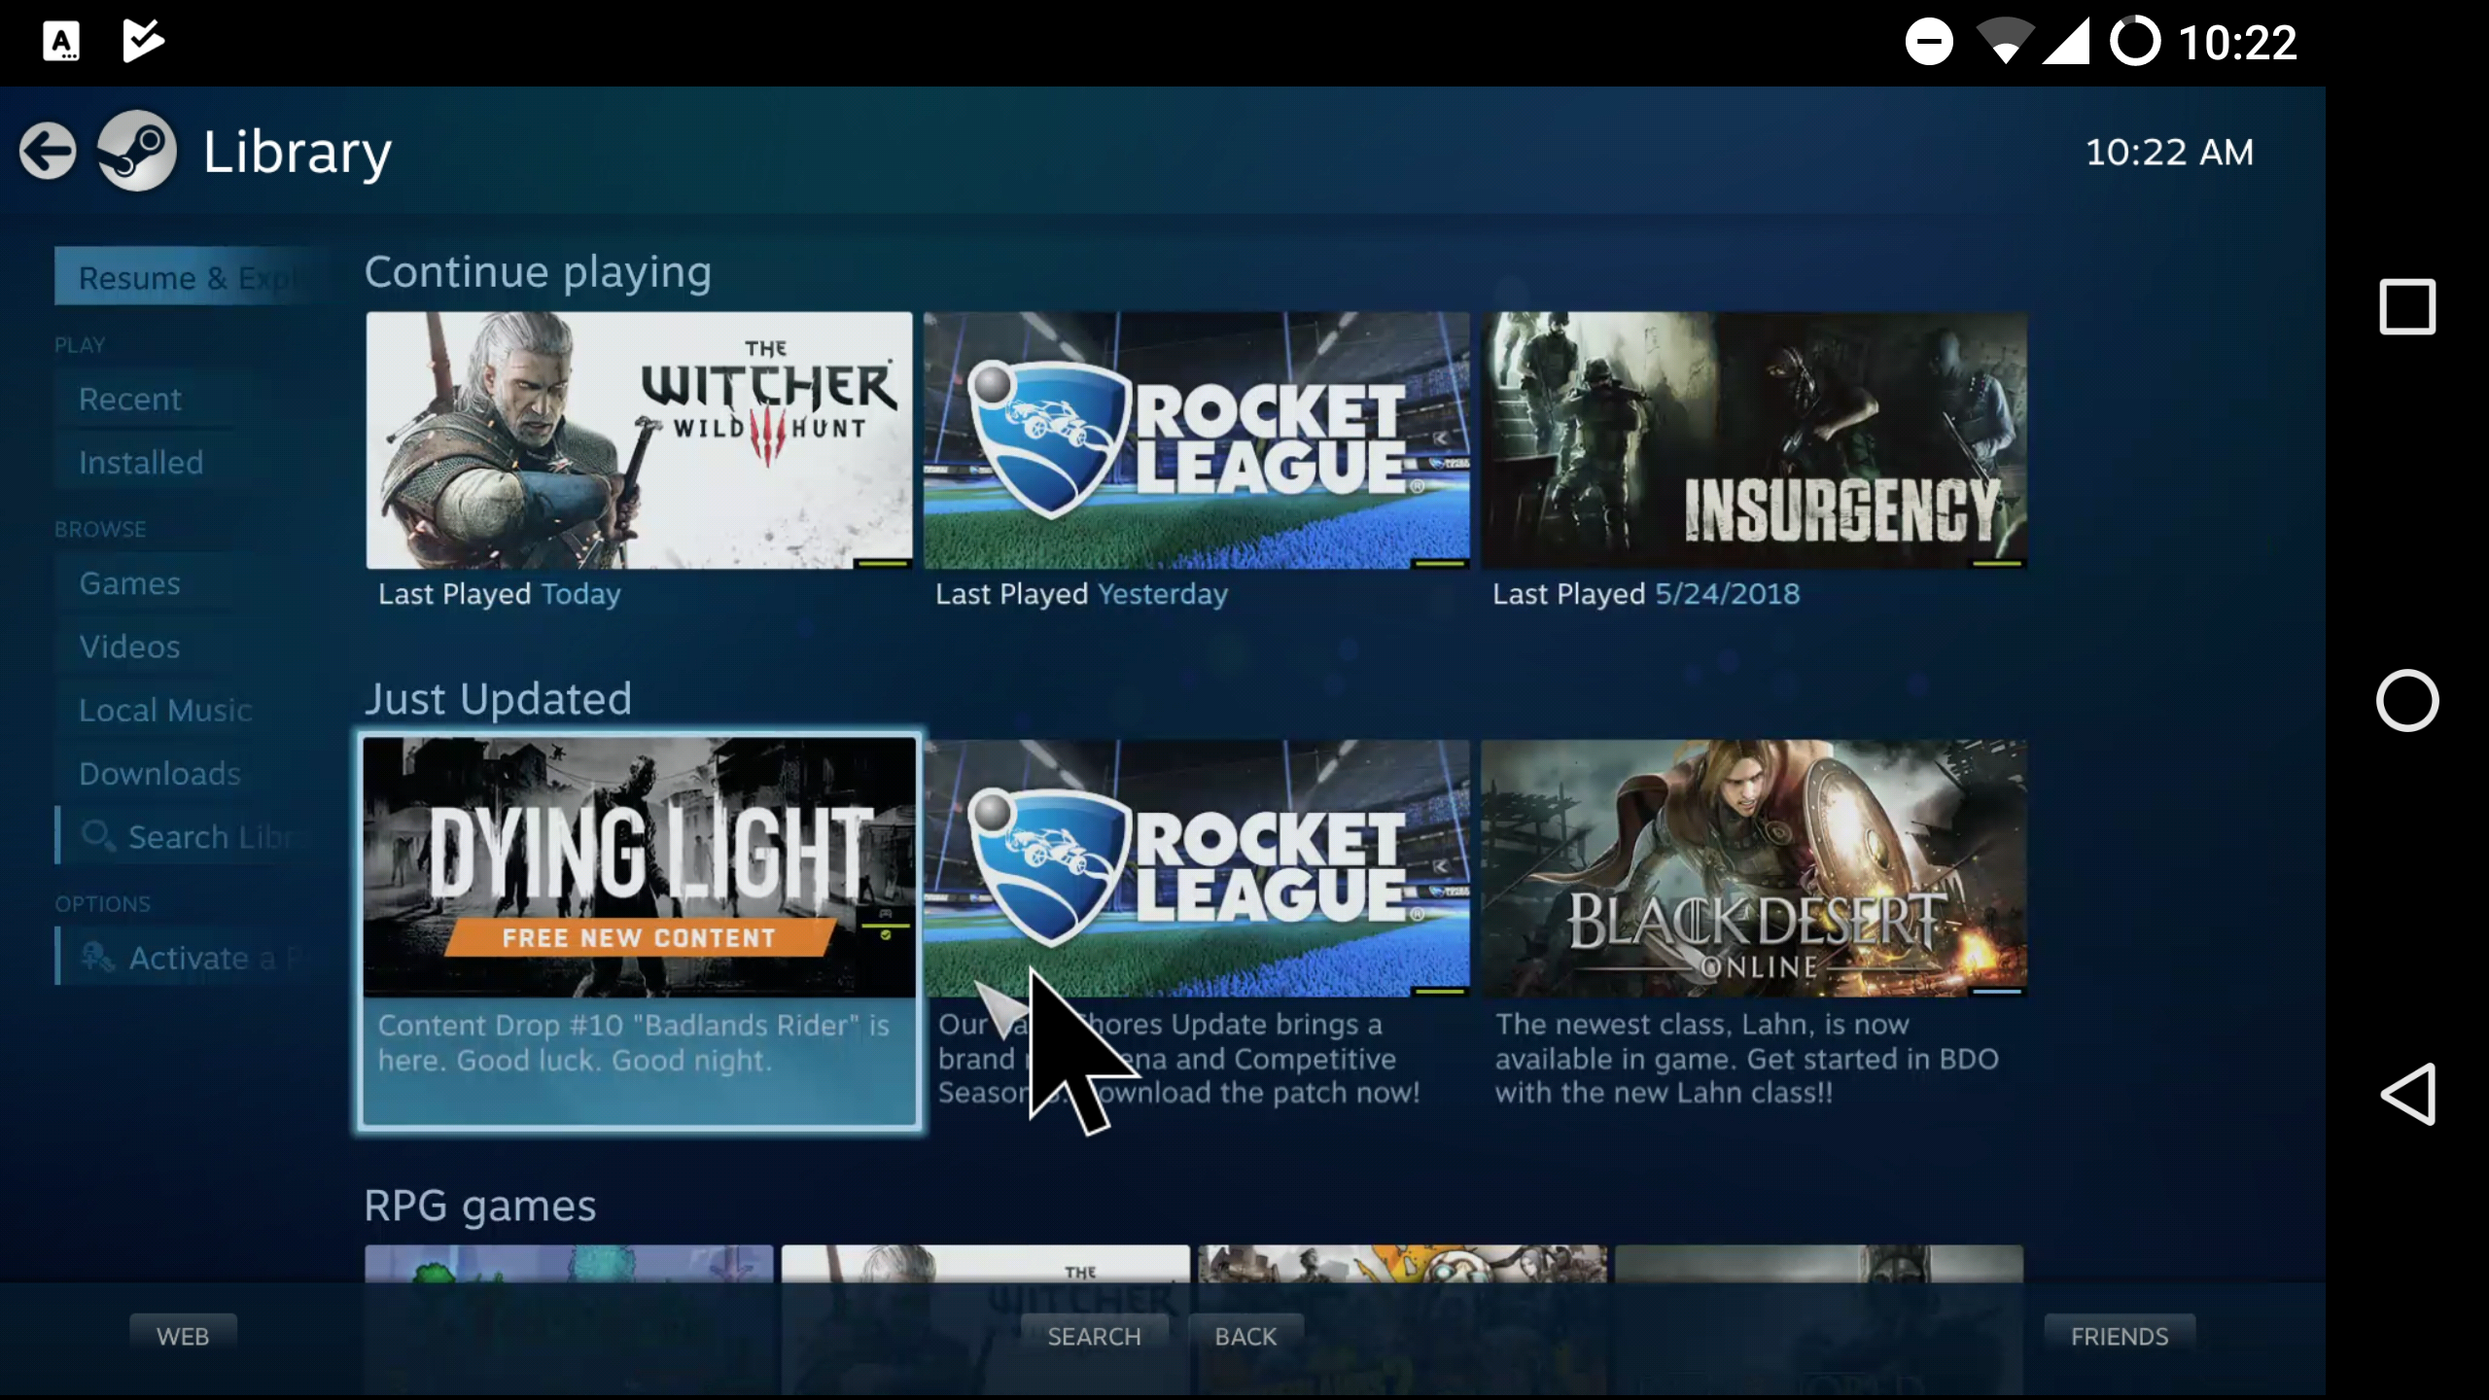Open Rocket League in Just Updated
Image resolution: width=2489 pixels, height=1400 pixels.
click(1196, 868)
